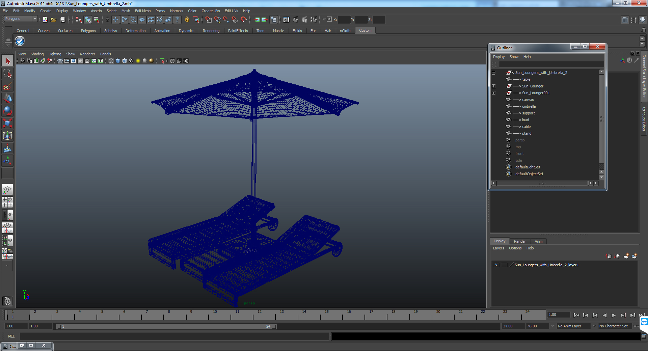Open the shelf options arrow menu

[8, 45]
